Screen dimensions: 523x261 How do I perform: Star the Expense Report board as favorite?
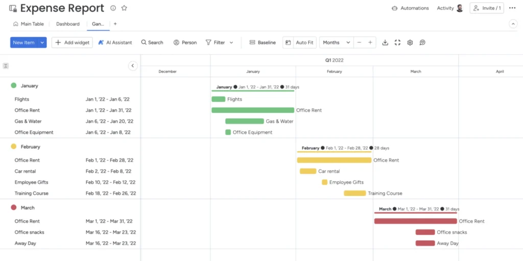tap(124, 8)
